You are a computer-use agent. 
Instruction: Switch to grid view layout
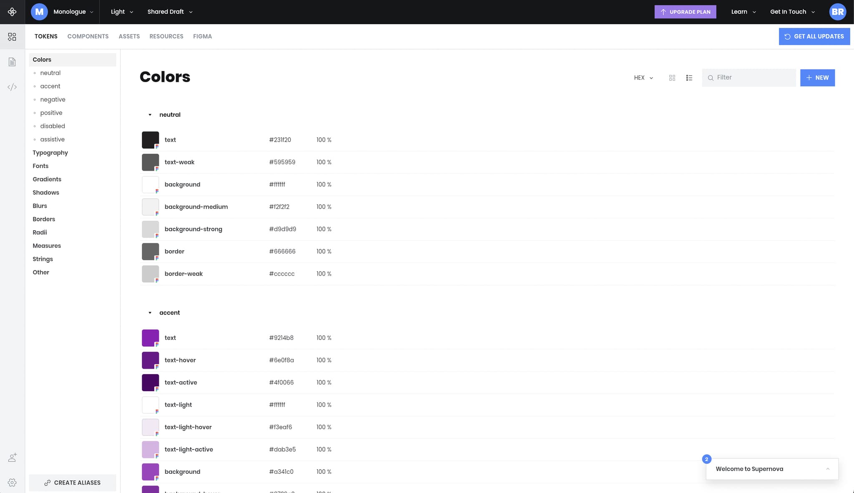point(672,78)
